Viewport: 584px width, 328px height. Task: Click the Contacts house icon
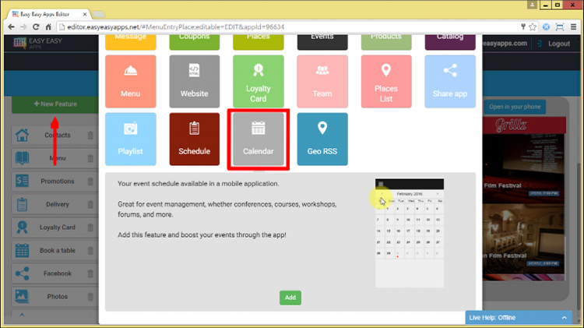point(22,135)
